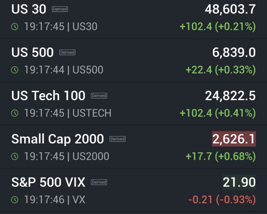Click the US 30 price 48,603.7
The image size is (267, 214).
(230, 9)
